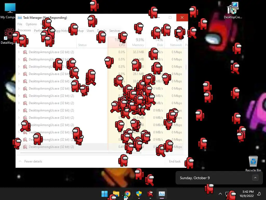Open Google Chrome from the taskbar

(127, 194)
